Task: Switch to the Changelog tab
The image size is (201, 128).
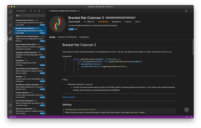Action: 84,37
